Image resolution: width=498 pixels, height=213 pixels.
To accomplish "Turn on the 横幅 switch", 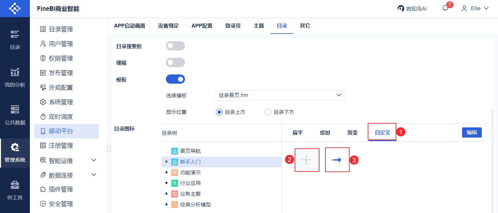I will click(175, 62).
